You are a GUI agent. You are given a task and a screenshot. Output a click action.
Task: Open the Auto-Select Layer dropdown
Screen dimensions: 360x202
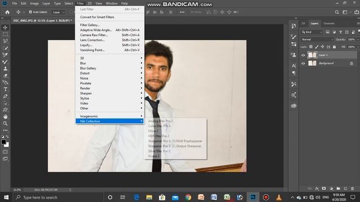coord(58,12)
